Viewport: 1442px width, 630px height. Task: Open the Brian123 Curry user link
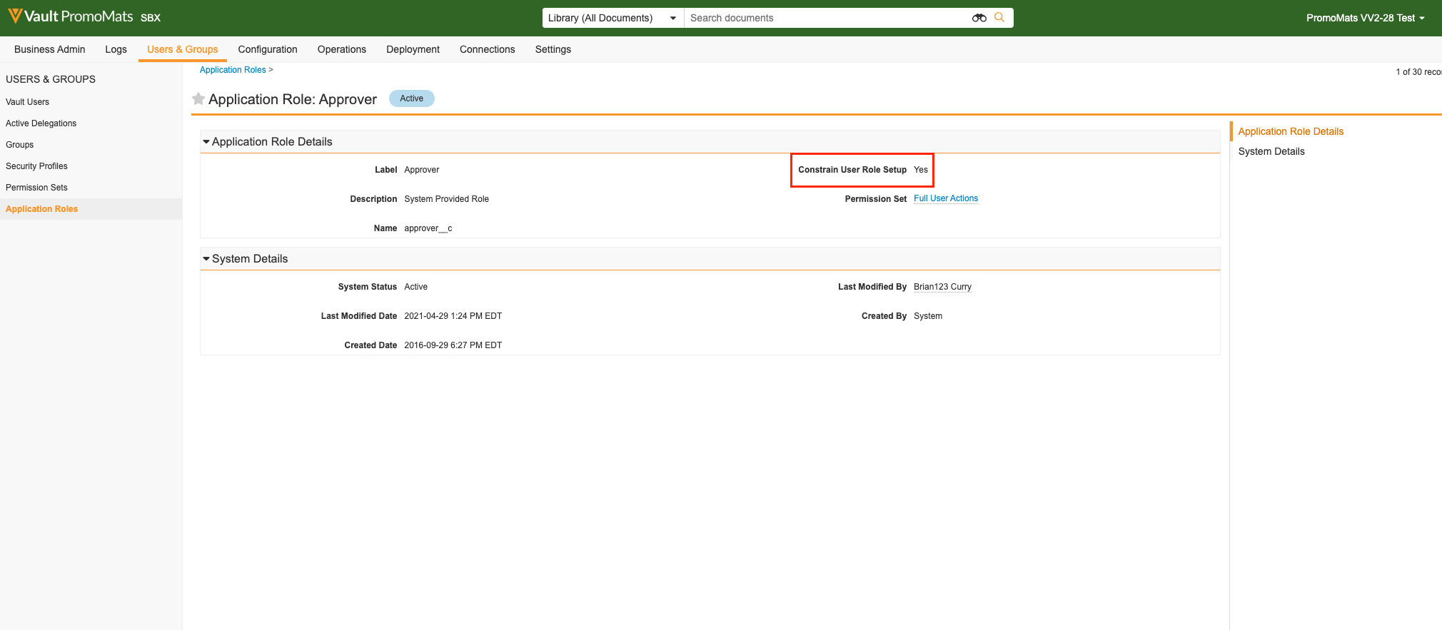coord(942,287)
